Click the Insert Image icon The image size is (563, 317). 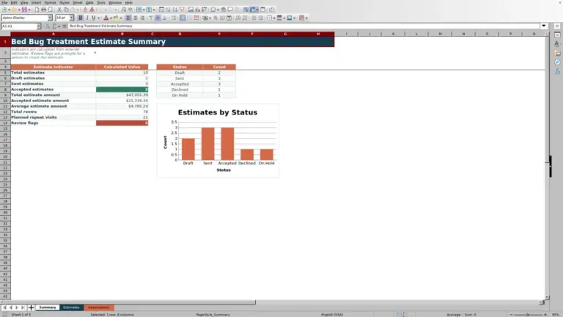click(x=191, y=10)
